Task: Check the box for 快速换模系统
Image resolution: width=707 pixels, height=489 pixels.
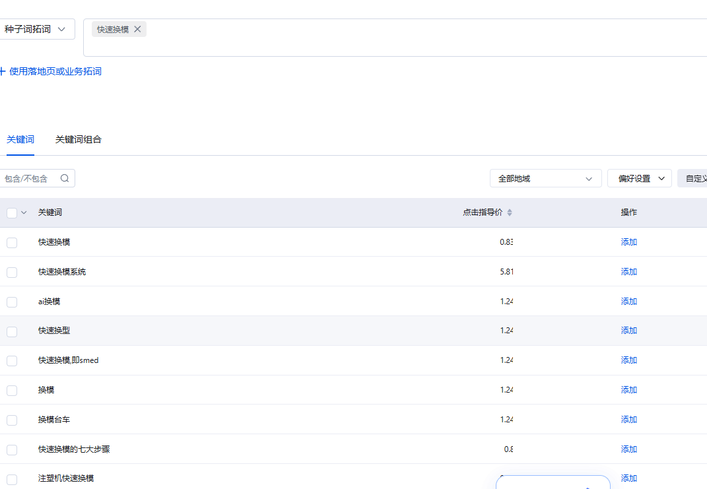Action: (12, 272)
